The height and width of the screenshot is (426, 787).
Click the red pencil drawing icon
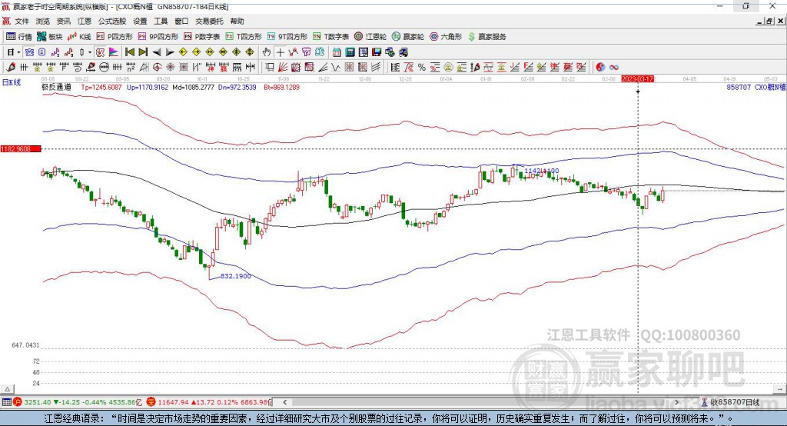[11, 68]
